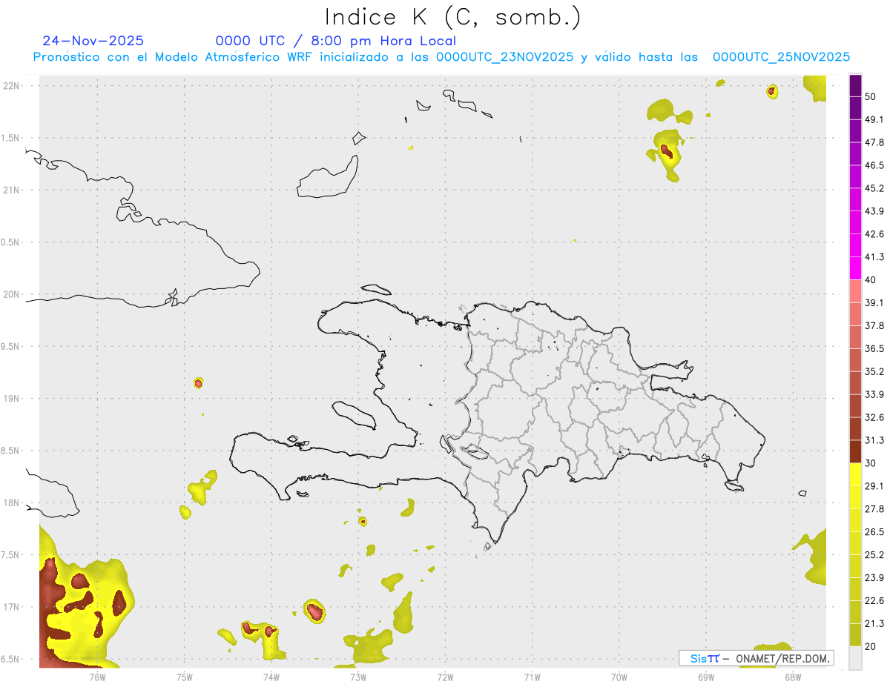Click latitude label "19N"

[13, 398]
